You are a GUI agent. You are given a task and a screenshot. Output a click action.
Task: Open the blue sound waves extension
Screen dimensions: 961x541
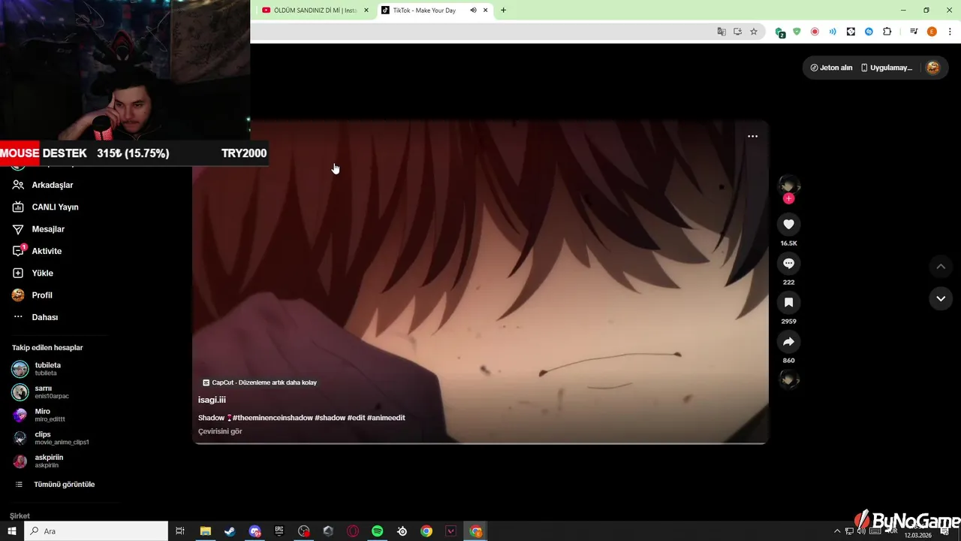click(833, 32)
